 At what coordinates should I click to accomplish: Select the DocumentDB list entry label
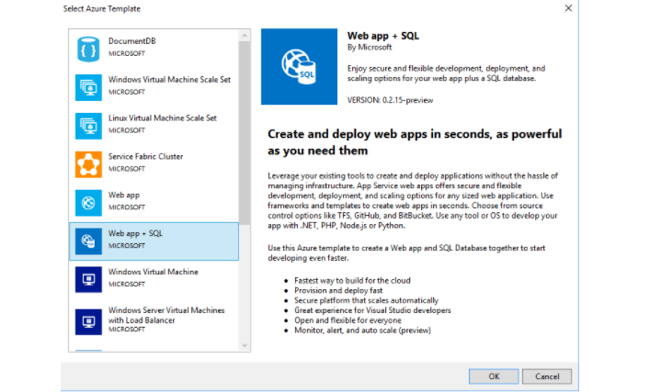[131, 41]
